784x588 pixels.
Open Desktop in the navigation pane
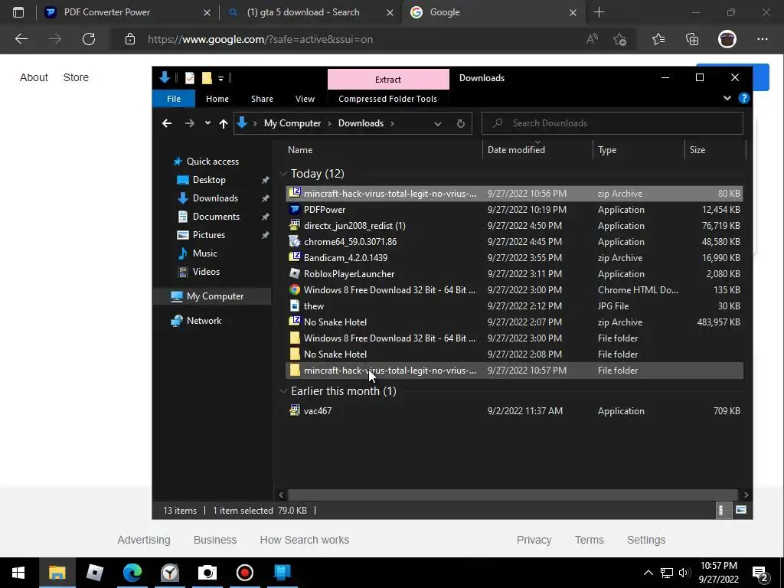pyautogui.click(x=209, y=179)
